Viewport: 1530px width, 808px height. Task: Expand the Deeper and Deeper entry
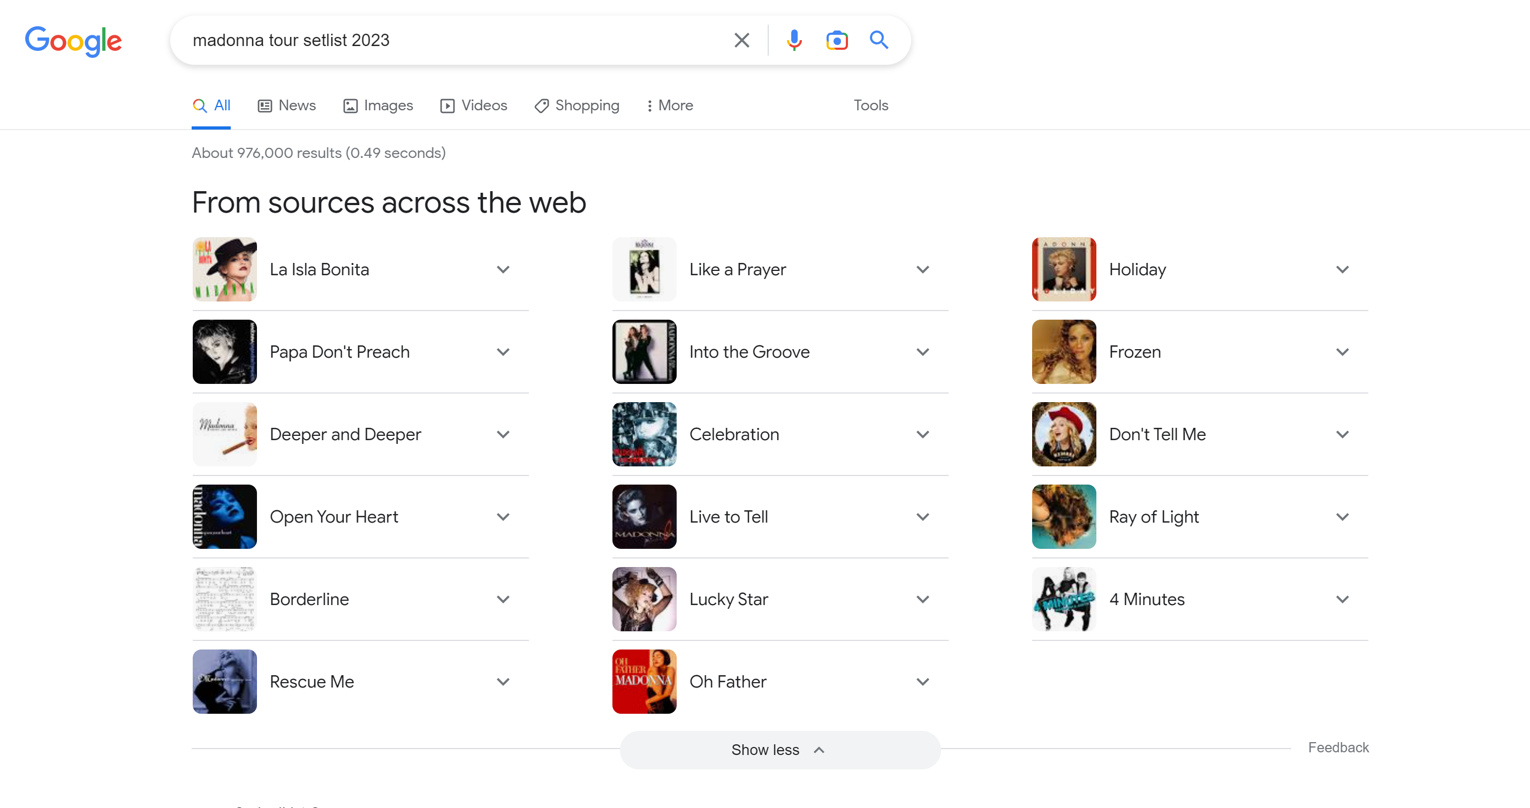503,435
